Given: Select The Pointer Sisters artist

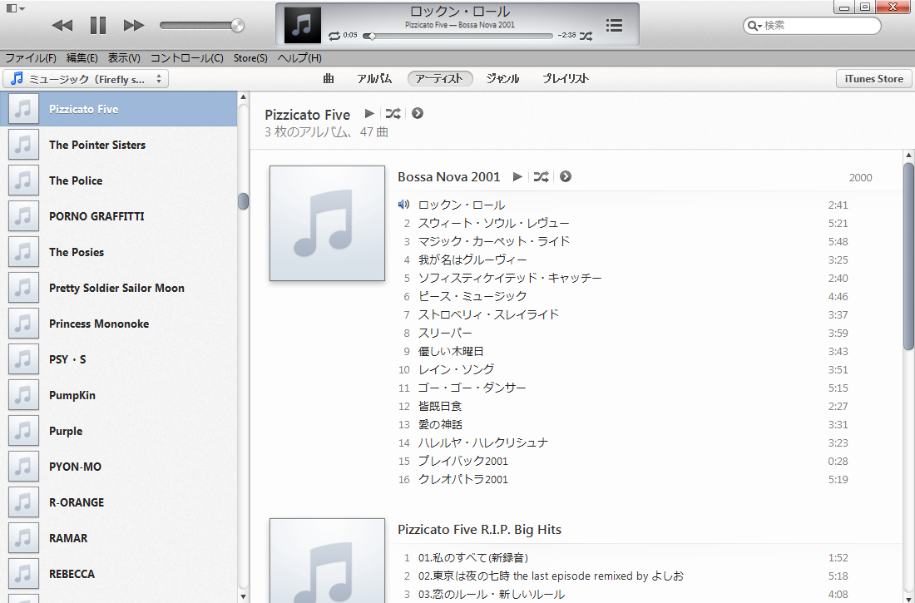Looking at the screenshot, I should click(118, 145).
